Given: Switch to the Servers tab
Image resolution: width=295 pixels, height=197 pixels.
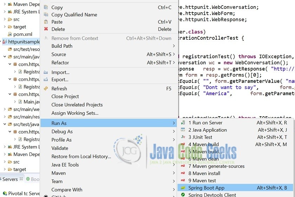Looking at the screenshot, I should (10, 179).
